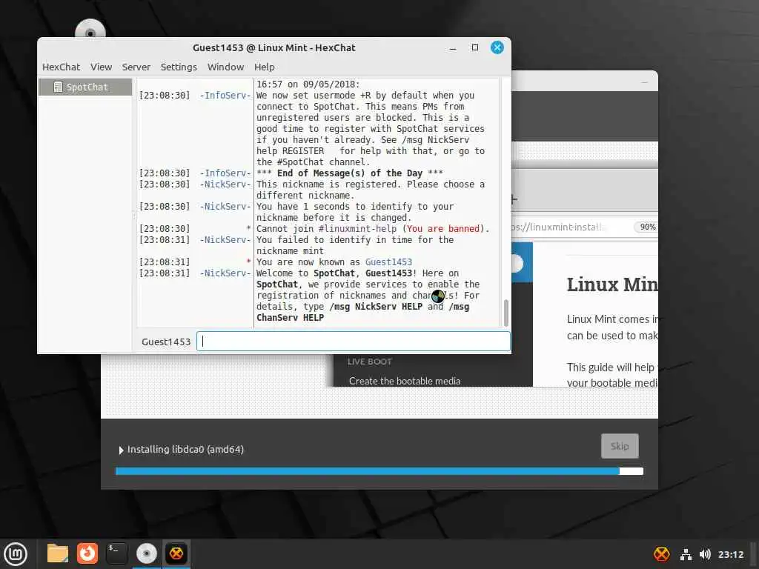
Task: Open the Help menu in HexChat
Action: pos(265,67)
